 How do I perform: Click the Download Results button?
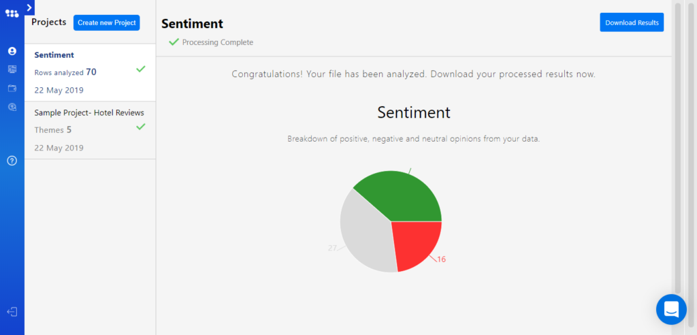pyautogui.click(x=632, y=22)
